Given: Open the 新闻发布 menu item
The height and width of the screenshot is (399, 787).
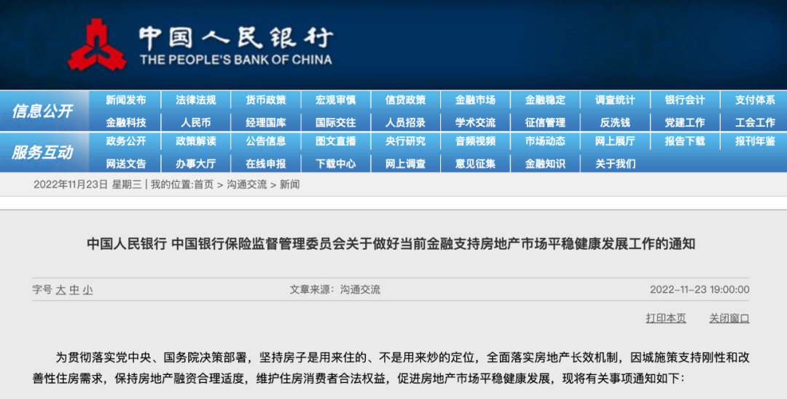Looking at the screenshot, I should click(x=125, y=100).
